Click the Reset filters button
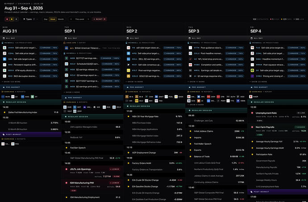The image size is (308, 202). (100, 19)
